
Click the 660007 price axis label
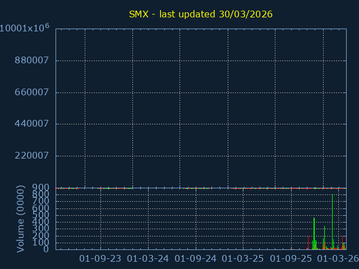click(x=33, y=92)
